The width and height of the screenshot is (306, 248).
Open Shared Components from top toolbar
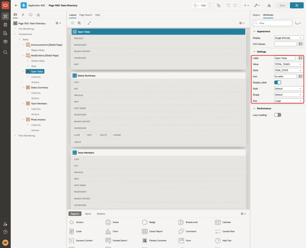point(269,5)
